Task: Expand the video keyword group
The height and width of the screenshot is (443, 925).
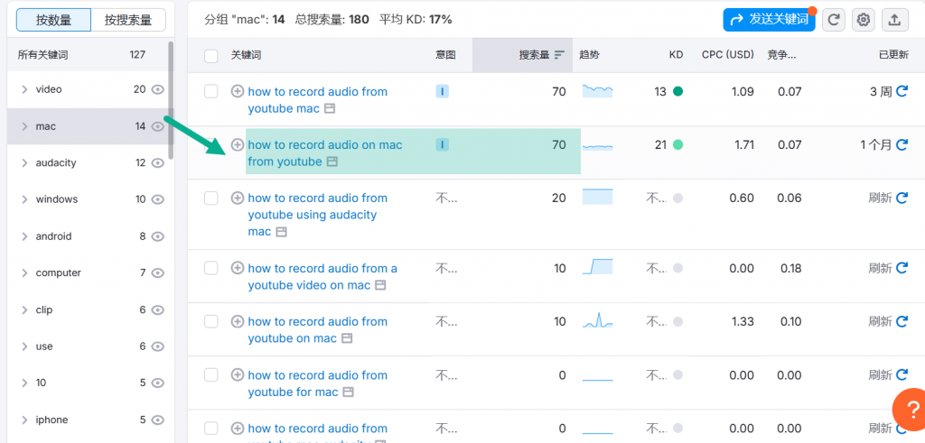Action: pyautogui.click(x=24, y=89)
